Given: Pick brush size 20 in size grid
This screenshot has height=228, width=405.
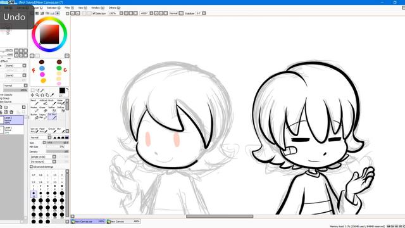Looking at the screenshot, I should pyautogui.click(x=62, y=194).
